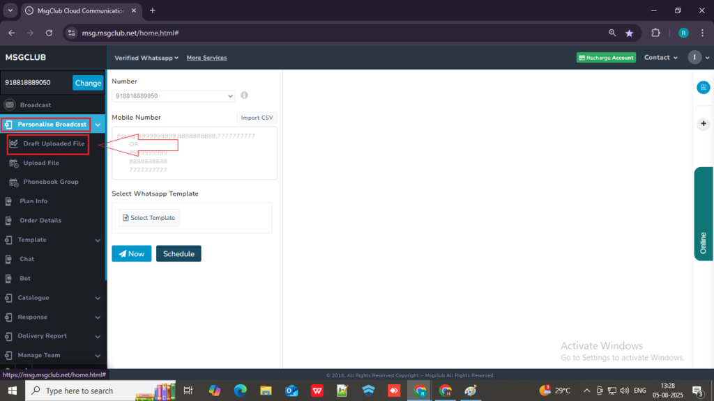This screenshot has width=714, height=401.
Task: Open the Contact dropdown menu
Action: pyautogui.click(x=661, y=58)
